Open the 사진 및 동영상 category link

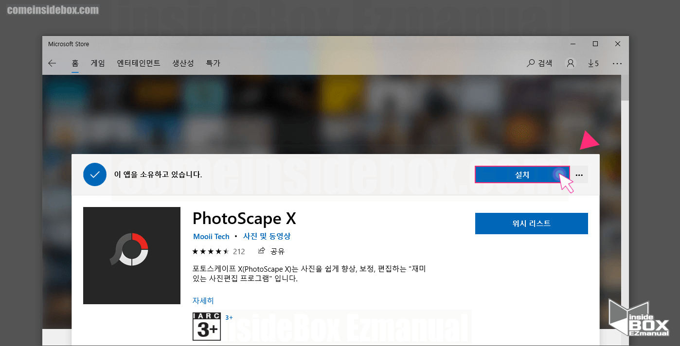pyautogui.click(x=267, y=236)
